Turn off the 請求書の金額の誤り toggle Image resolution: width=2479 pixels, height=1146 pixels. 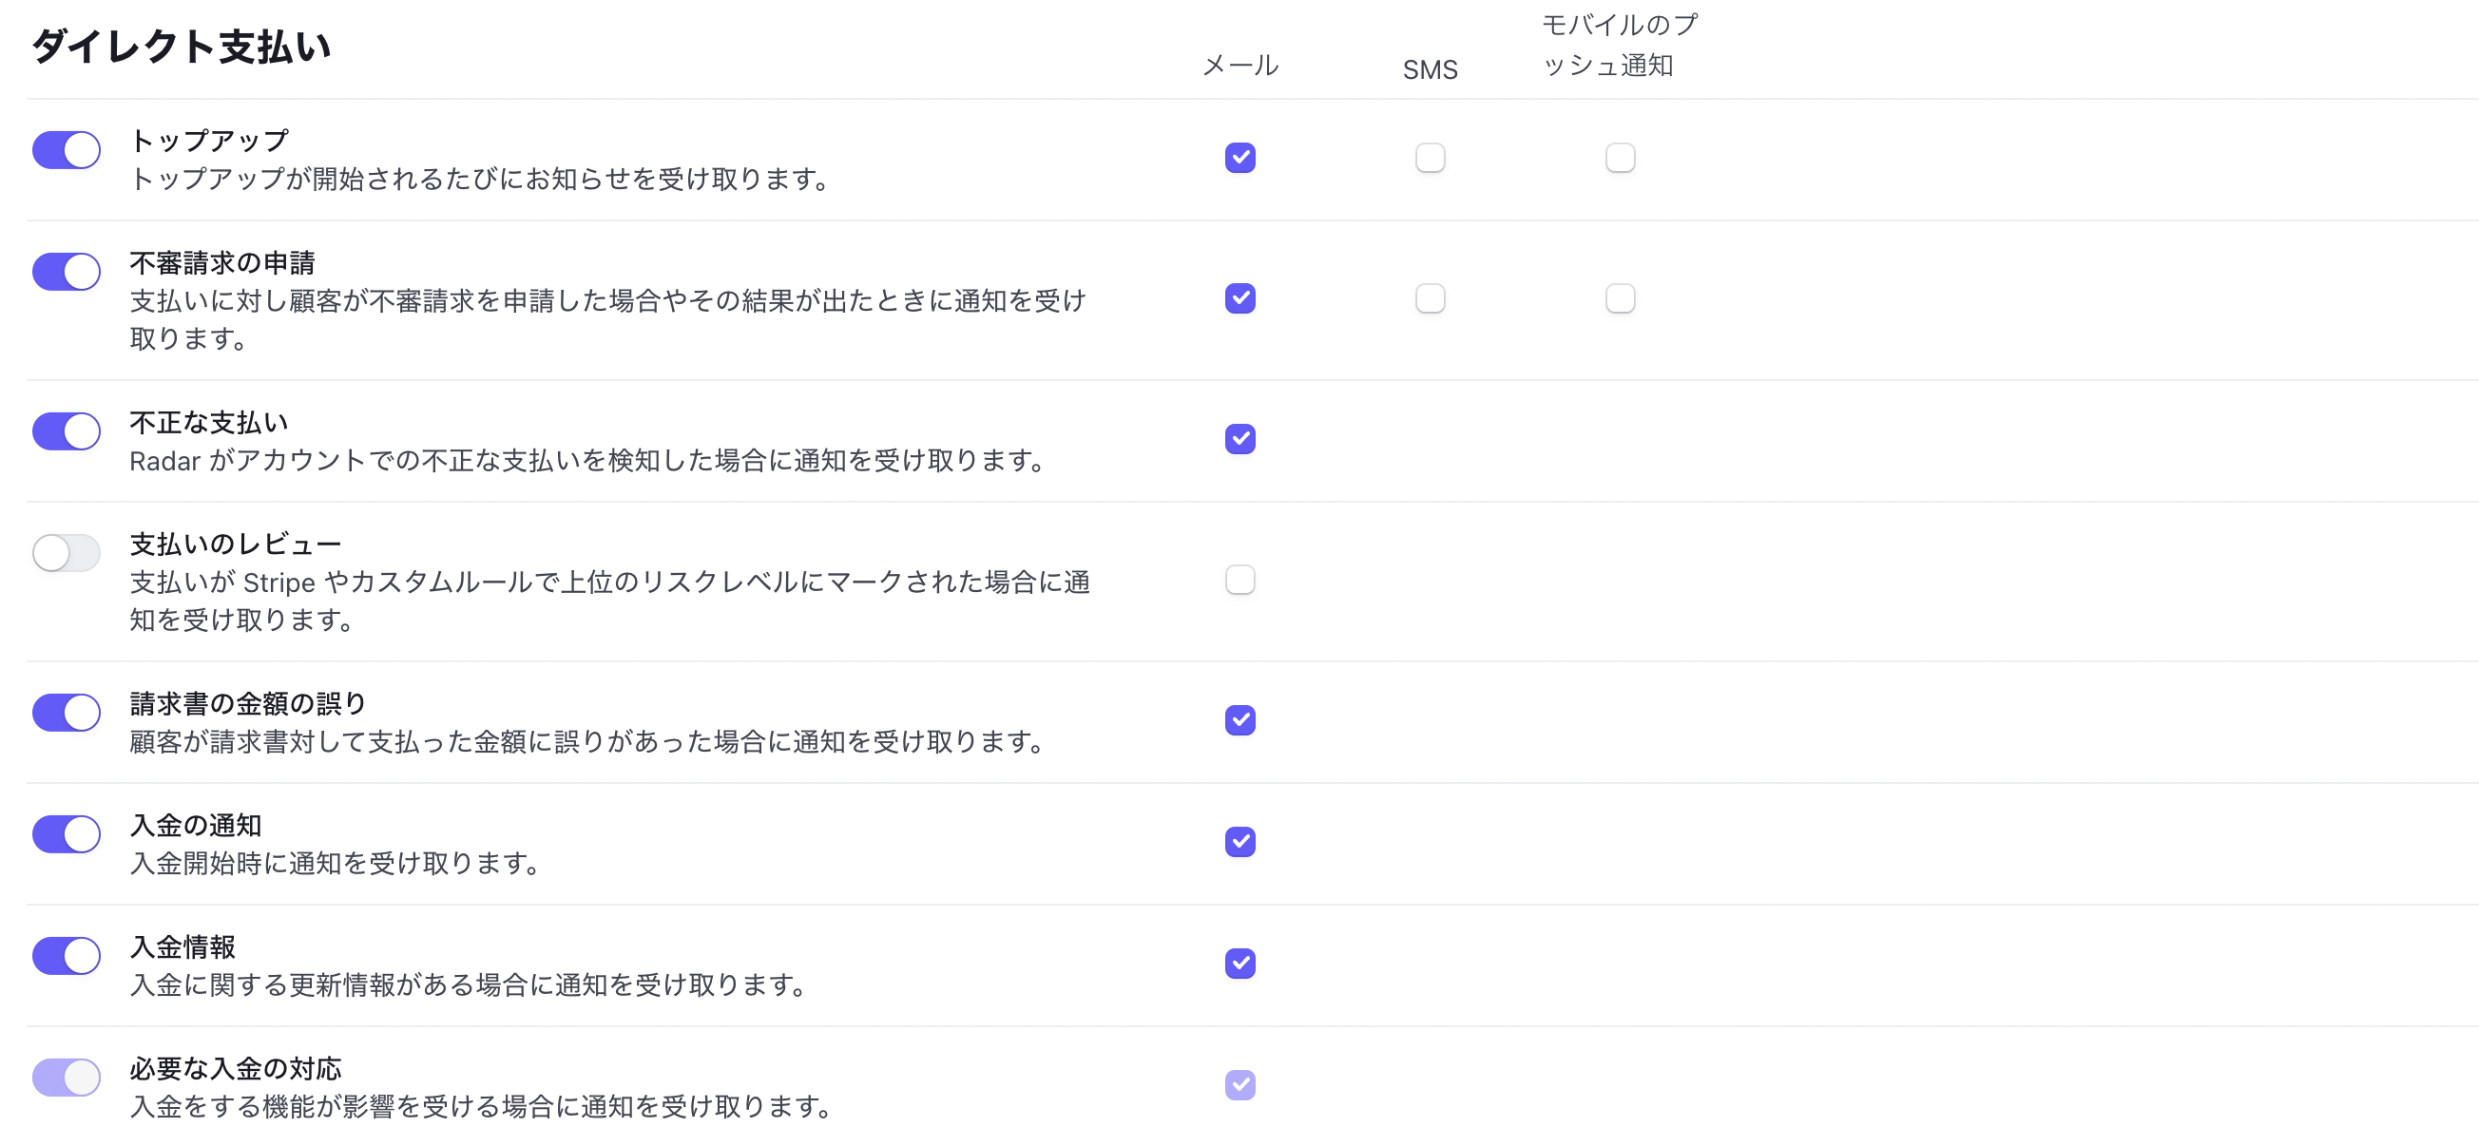pyautogui.click(x=66, y=713)
